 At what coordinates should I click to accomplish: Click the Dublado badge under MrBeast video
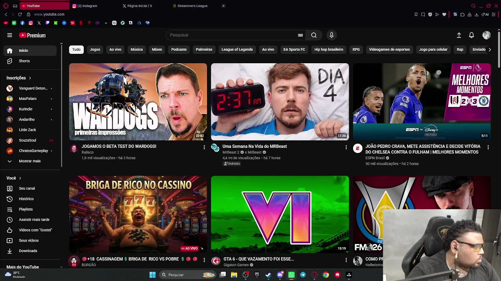point(232,164)
